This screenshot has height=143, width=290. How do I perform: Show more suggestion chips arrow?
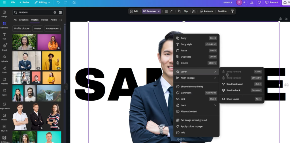tap(61, 29)
